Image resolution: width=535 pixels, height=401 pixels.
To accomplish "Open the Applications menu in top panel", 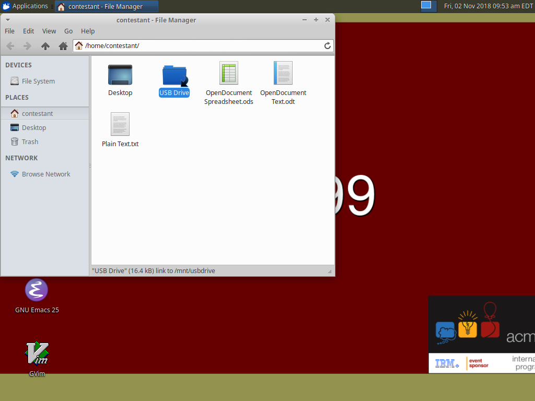I will pyautogui.click(x=25, y=6).
